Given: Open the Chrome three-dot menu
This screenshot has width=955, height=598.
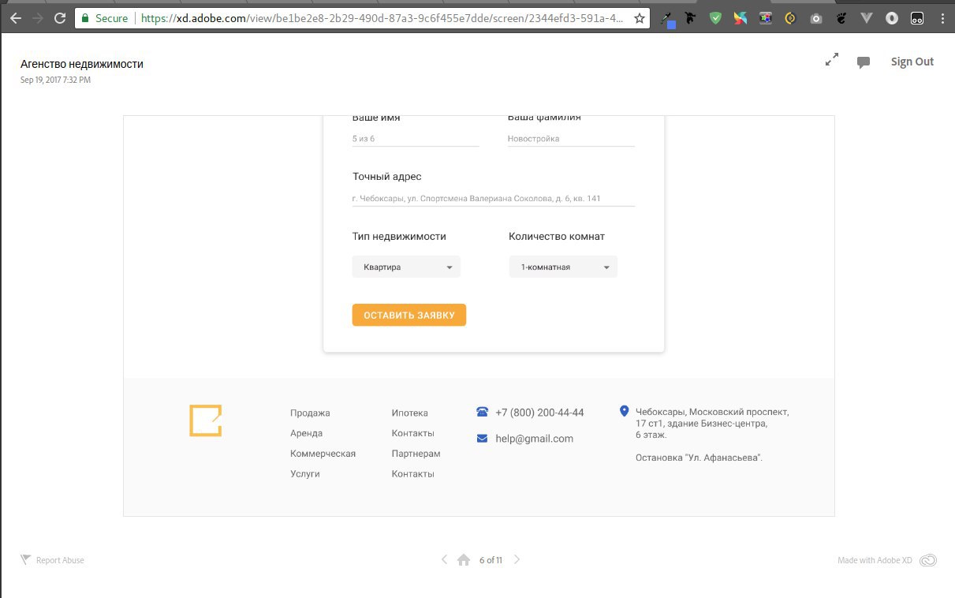Looking at the screenshot, I should coord(942,17).
